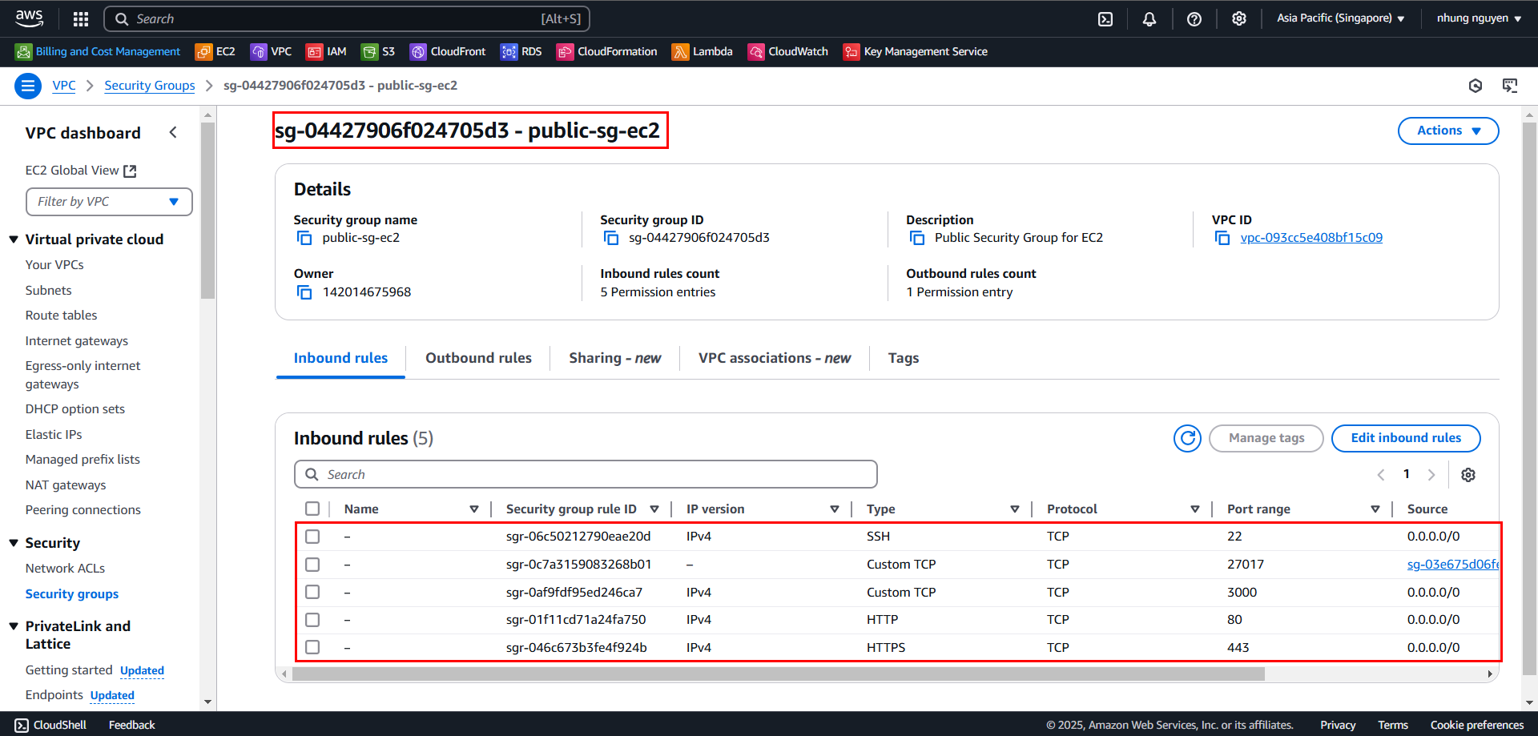This screenshot has height=736, width=1538.
Task: Open CloudFormation service shortcut
Action: coord(607,51)
